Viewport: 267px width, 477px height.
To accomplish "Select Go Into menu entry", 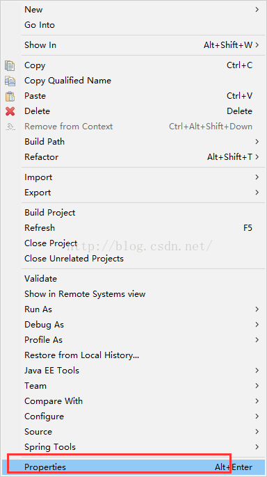I will [133, 25].
